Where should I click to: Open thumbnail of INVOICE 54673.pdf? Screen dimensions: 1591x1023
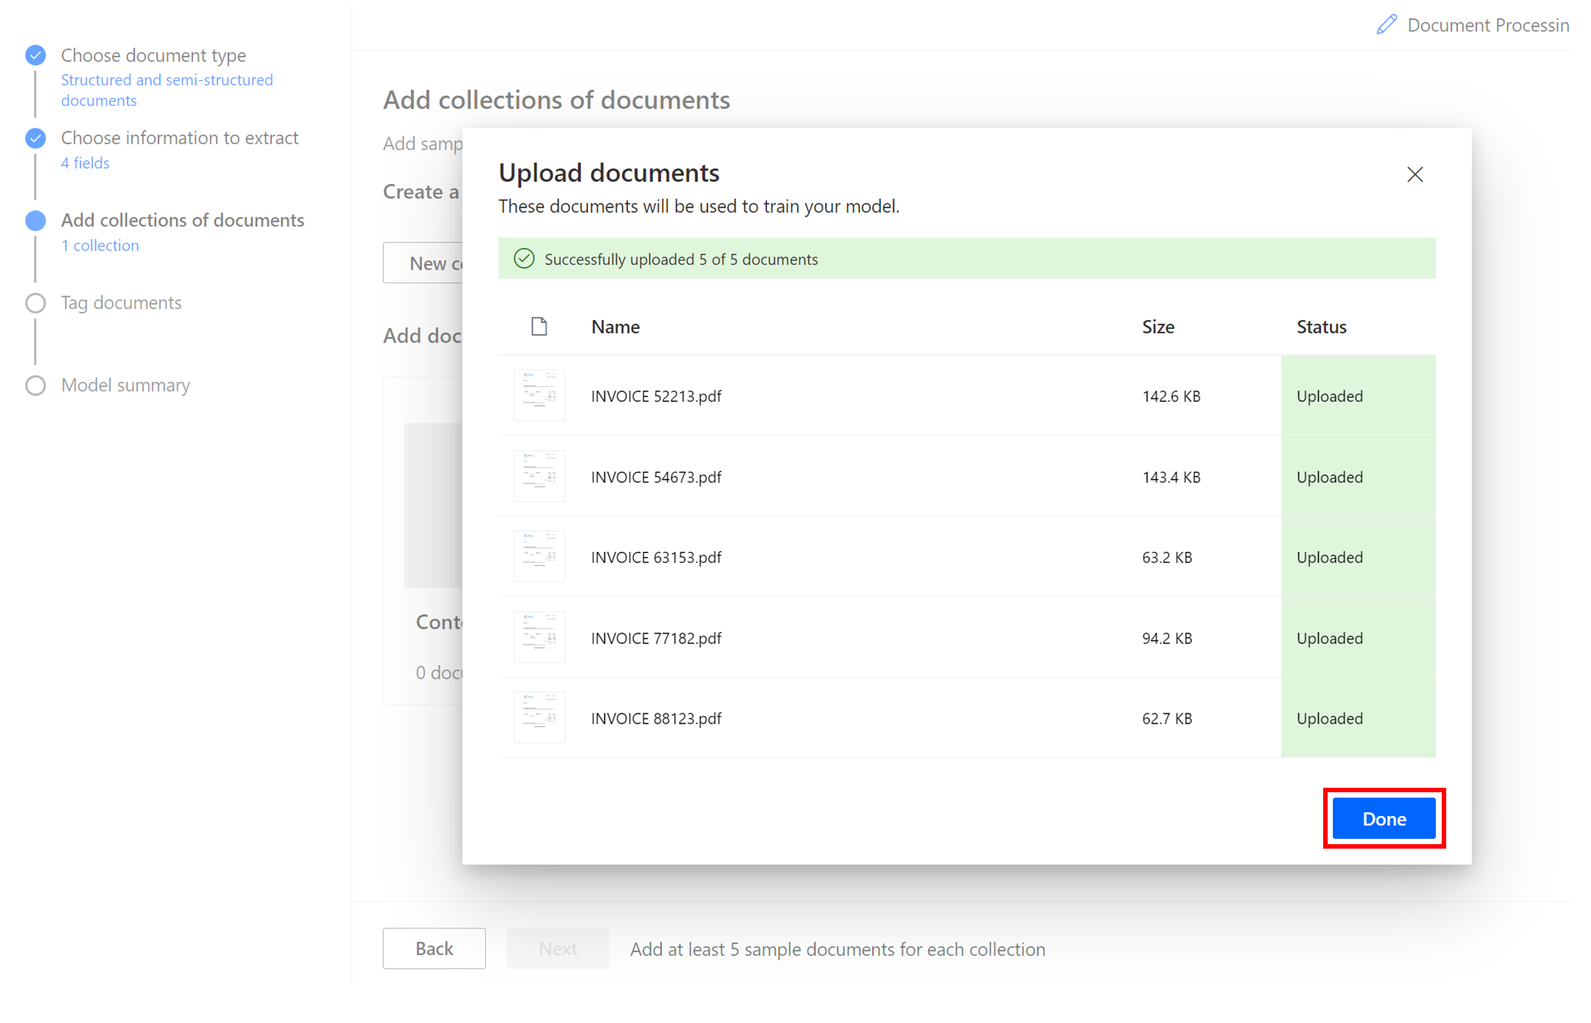(538, 476)
